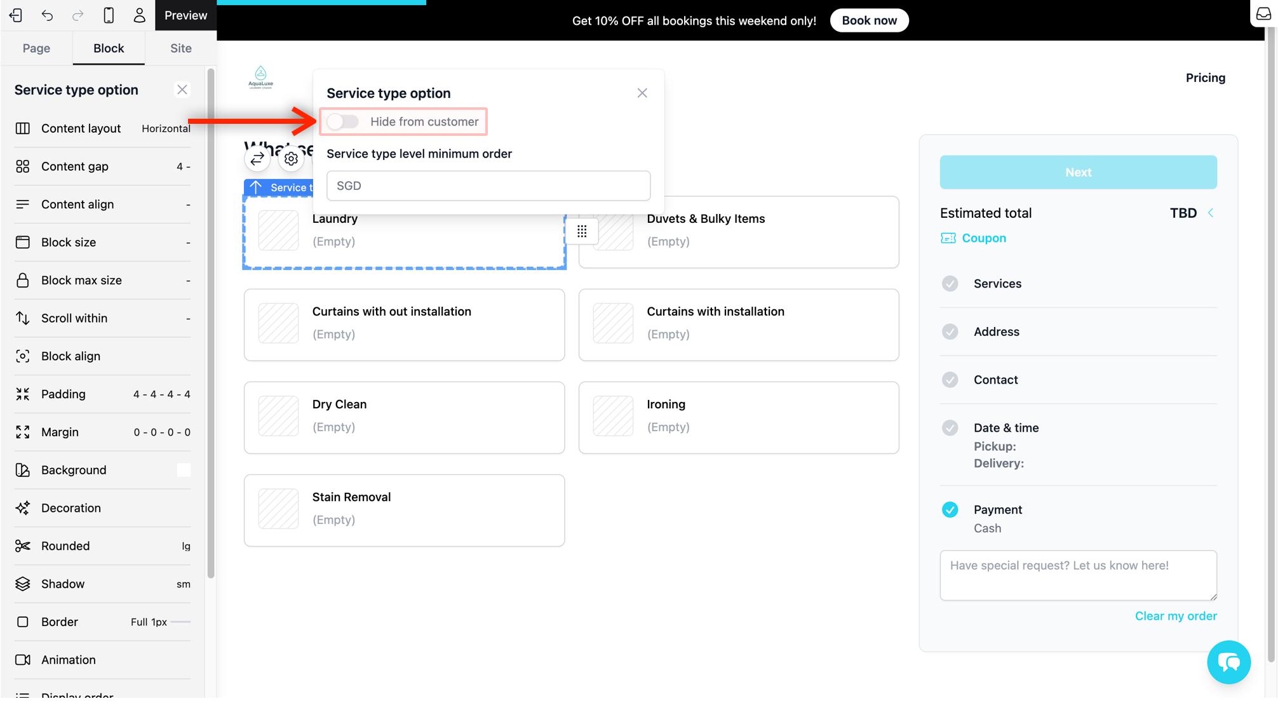Click the exit editor icon
Screen dimensions: 1278x701
17,15
